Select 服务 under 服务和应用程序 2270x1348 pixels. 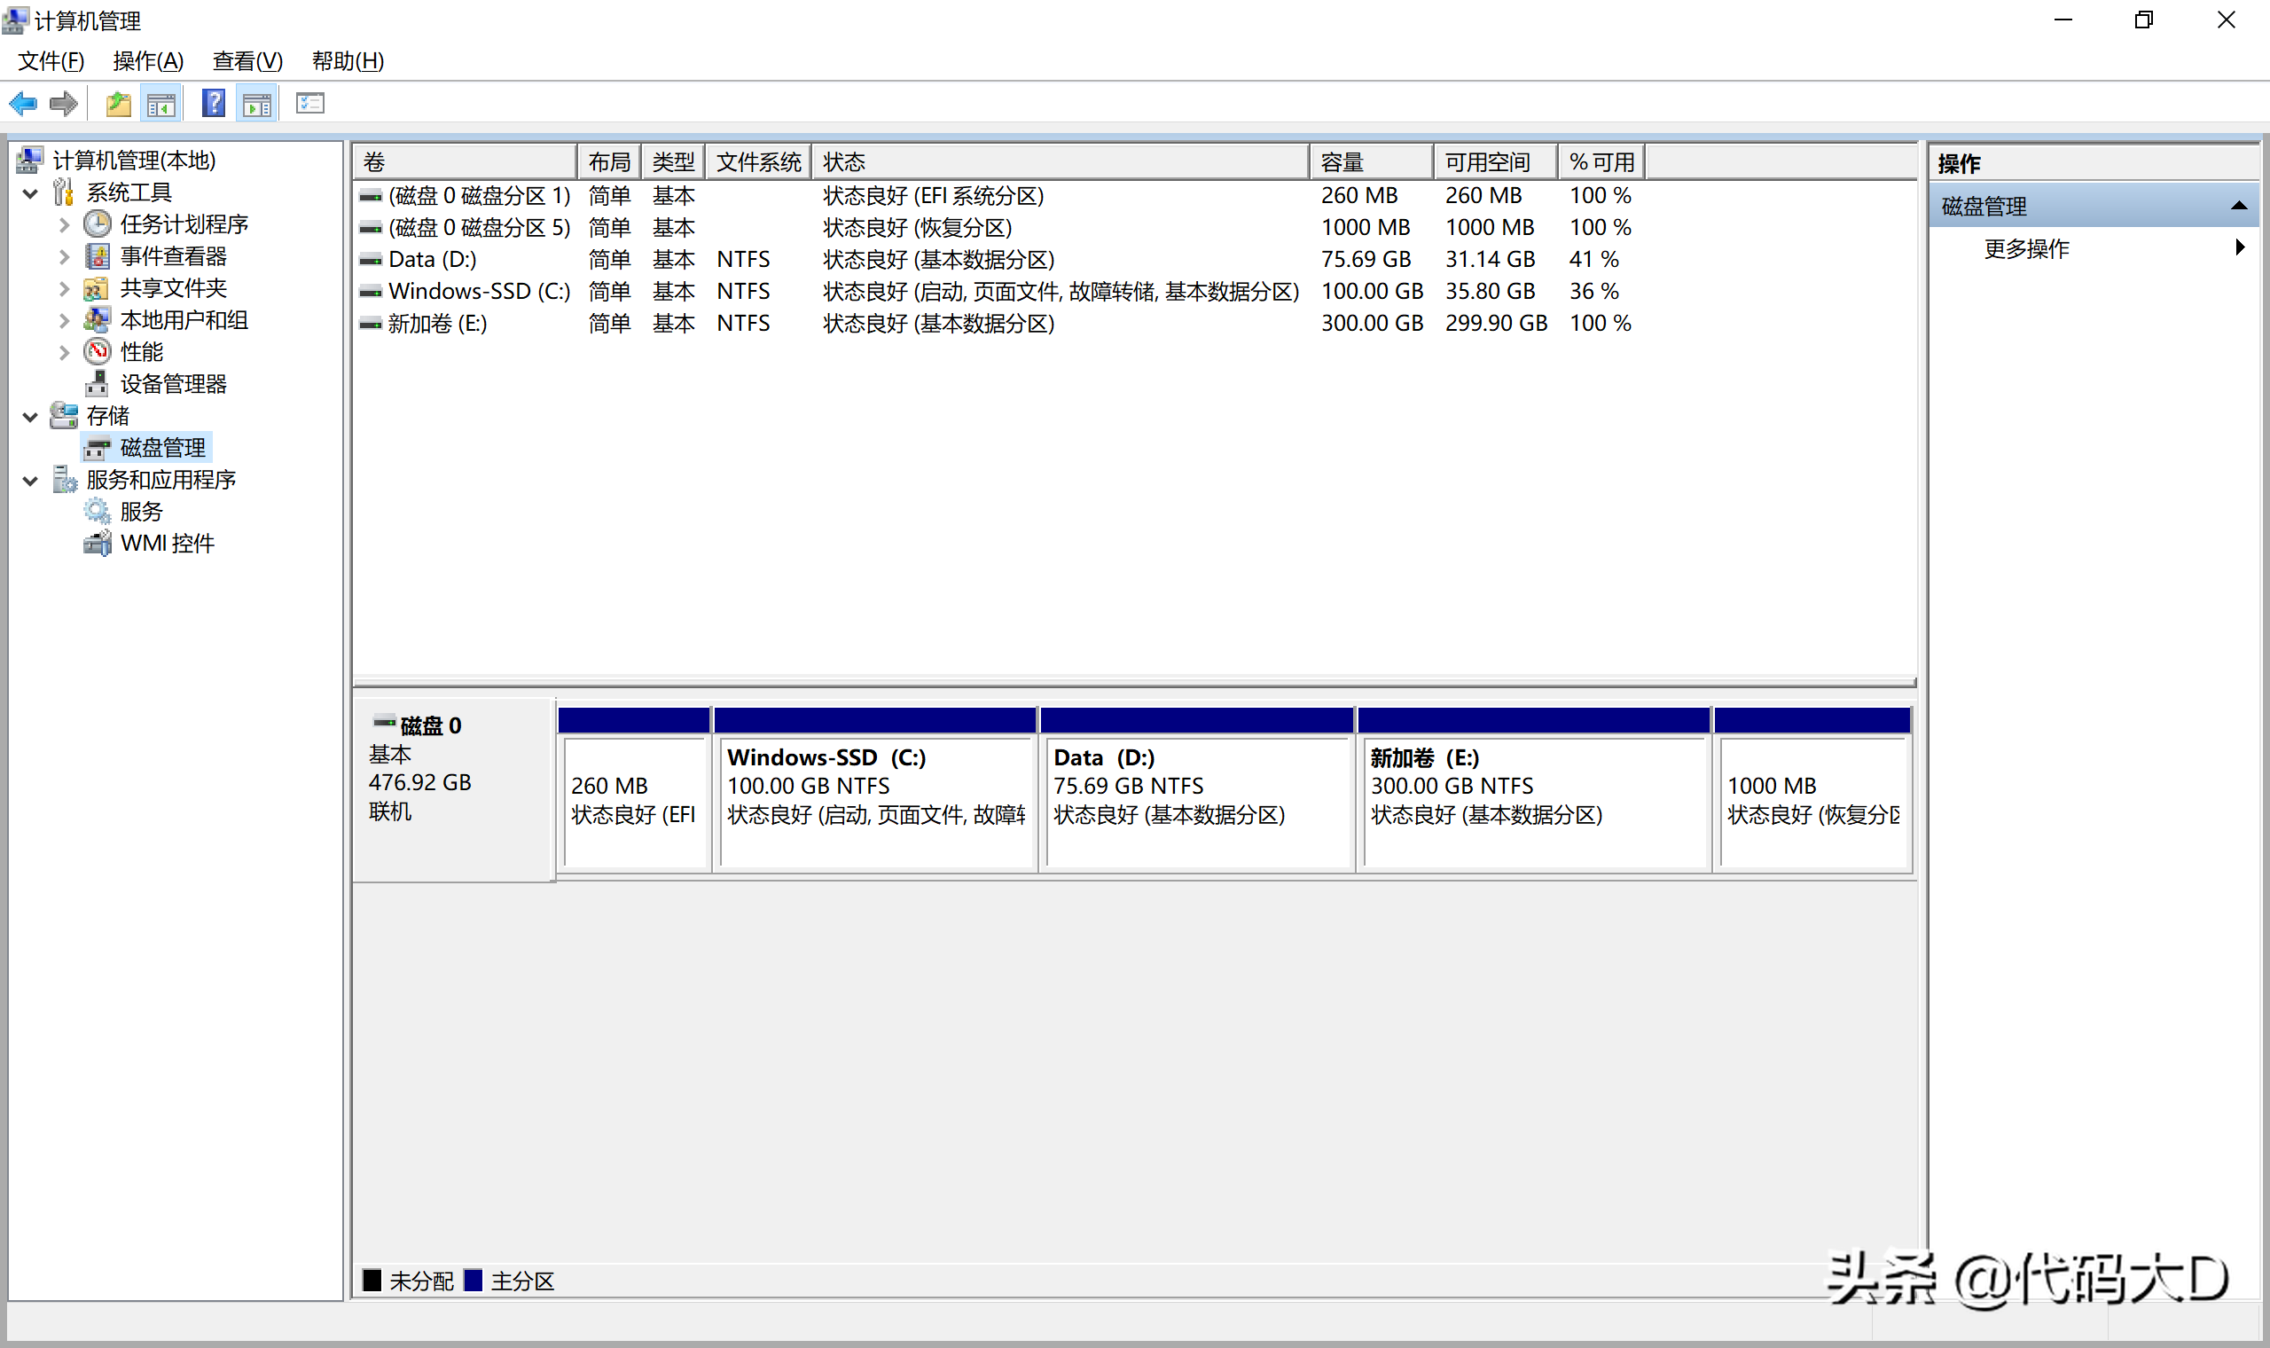point(141,512)
